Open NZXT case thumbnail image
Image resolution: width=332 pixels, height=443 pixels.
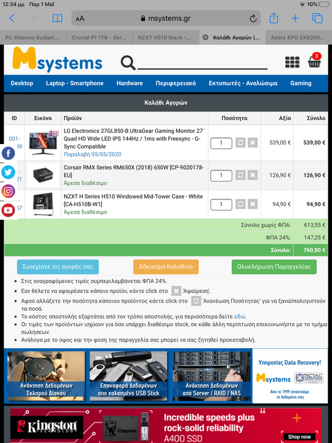[43, 204]
